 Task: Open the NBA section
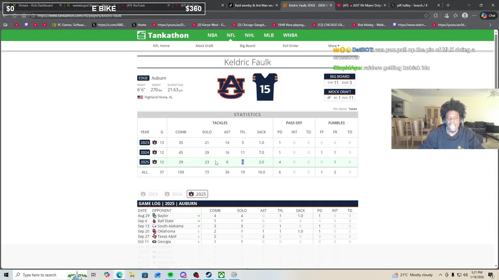pos(212,35)
